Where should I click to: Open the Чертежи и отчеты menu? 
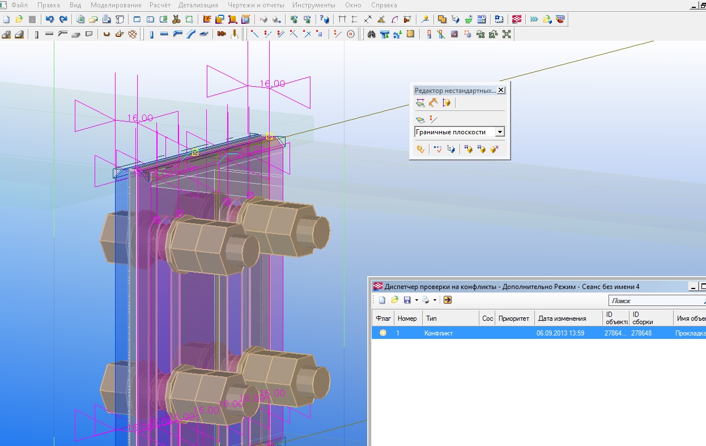tap(255, 5)
